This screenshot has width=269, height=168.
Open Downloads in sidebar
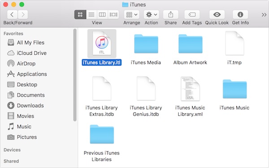pyautogui.click(x=26, y=106)
